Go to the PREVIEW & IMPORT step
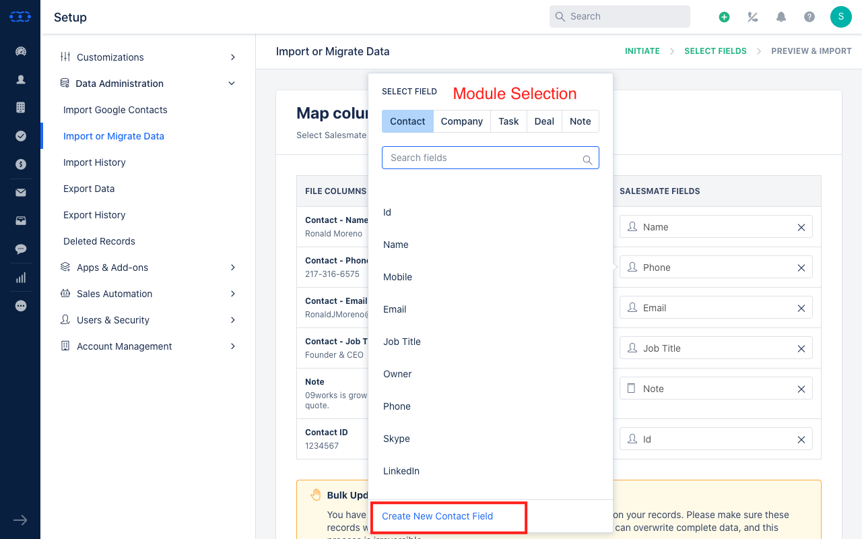The height and width of the screenshot is (539, 862). (x=811, y=51)
